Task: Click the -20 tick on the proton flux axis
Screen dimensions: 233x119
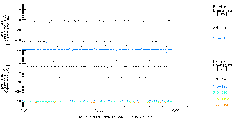Action: pyautogui.click(x=18, y=82)
